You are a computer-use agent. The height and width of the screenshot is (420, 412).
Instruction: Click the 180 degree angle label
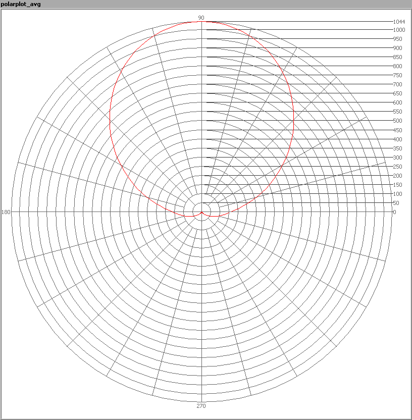[x=6, y=212]
